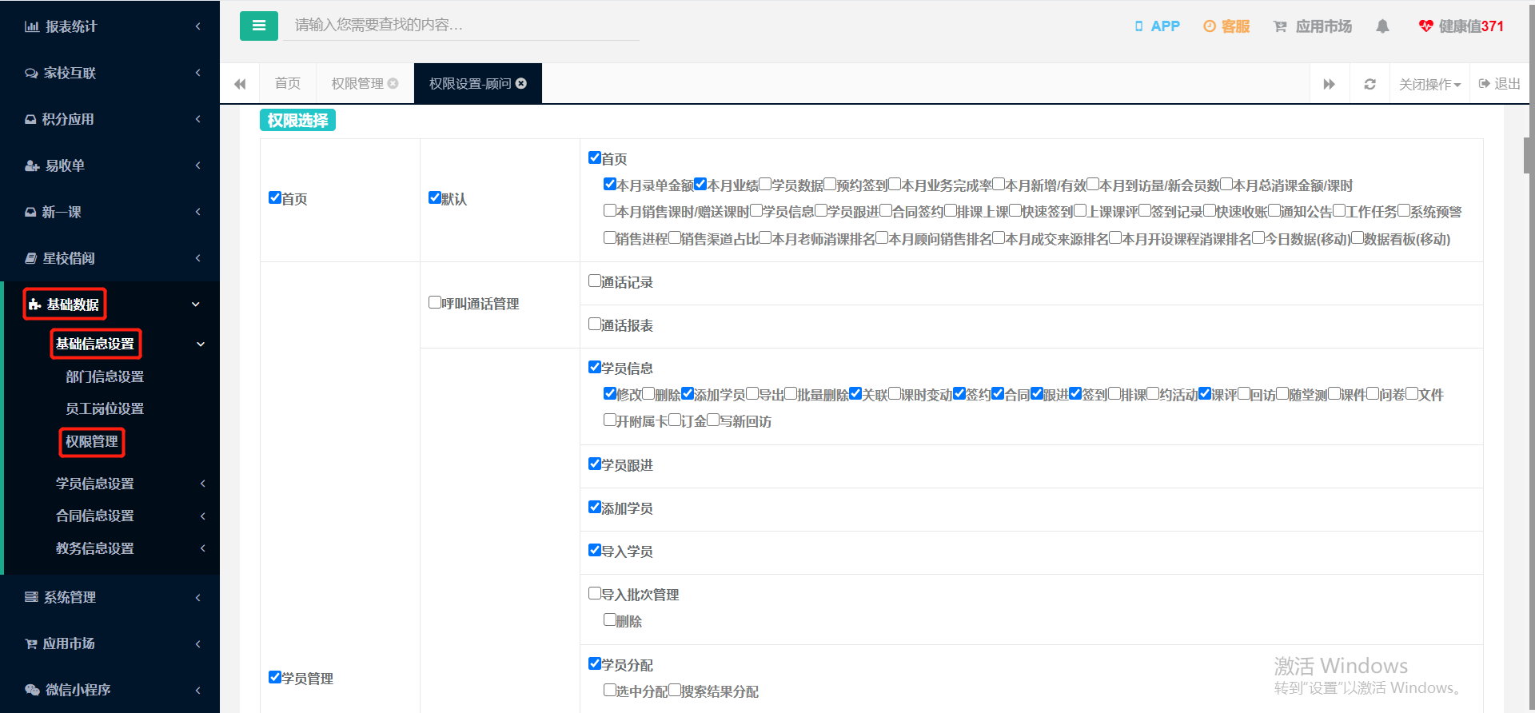Check the 通话记录 checkbox
The height and width of the screenshot is (713, 1535).
(594, 281)
